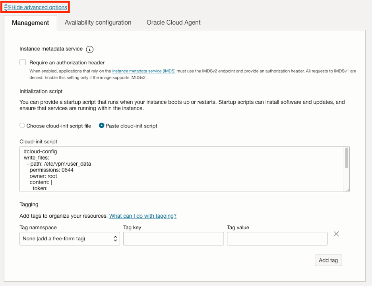Select Paste cloud-init script option
This screenshot has width=372, height=286.
102,126
